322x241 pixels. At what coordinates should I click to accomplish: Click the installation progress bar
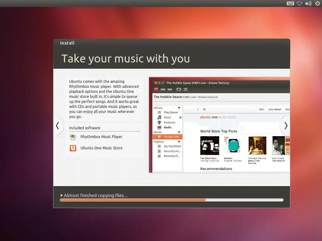click(x=172, y=200)
